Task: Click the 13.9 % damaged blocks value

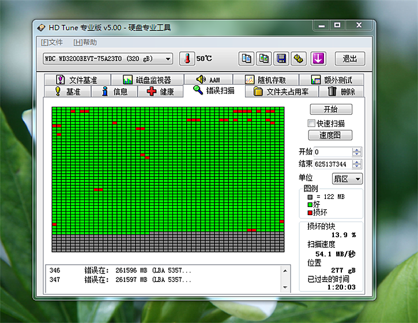Action: (344, 235)
